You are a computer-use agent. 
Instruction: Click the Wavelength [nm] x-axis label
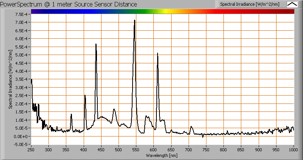tap(162, 156)
